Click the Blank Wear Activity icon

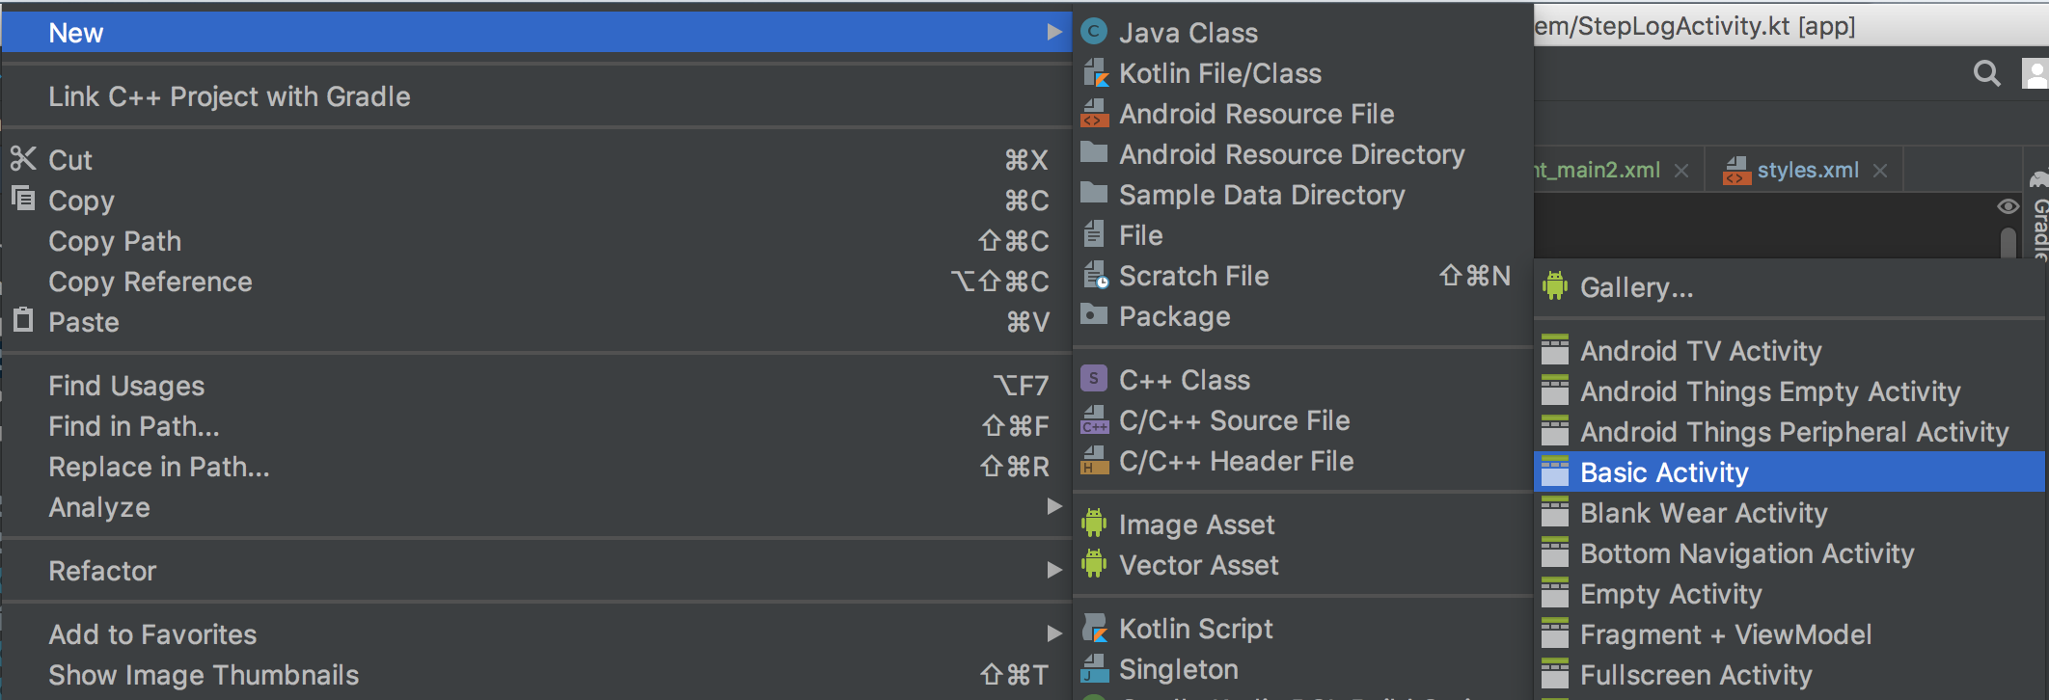pos(1554,511)
